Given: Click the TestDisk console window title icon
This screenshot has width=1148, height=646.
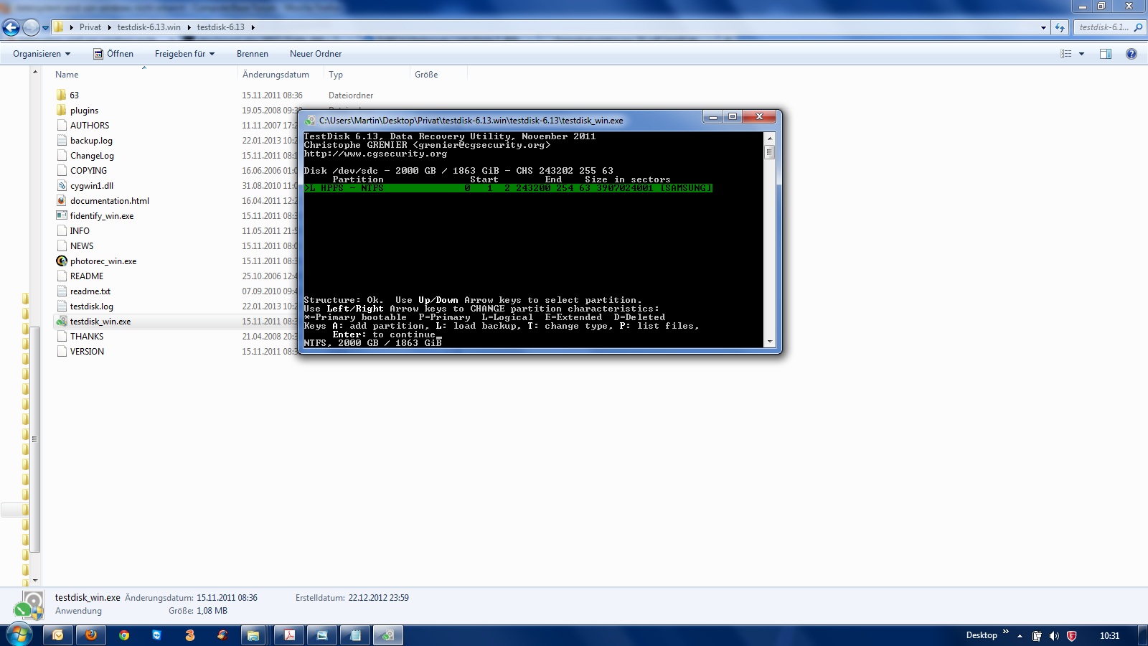Looking at the screenshot, I should pyautogui.click(x=310, y=121).
